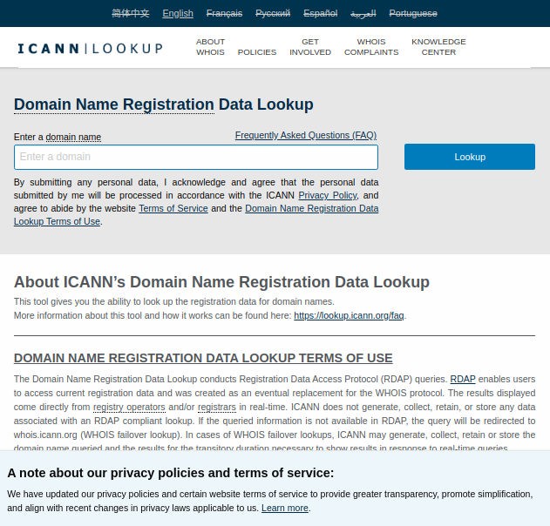
Task: Select English language link
Action: tap(178, 13)
